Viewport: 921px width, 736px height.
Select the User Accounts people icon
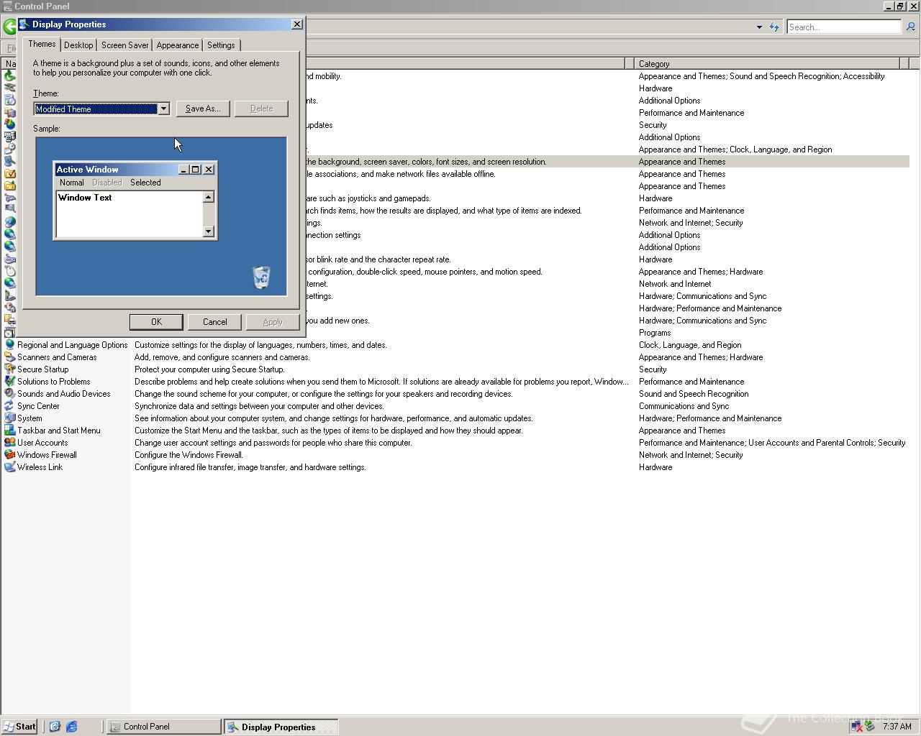9,443
